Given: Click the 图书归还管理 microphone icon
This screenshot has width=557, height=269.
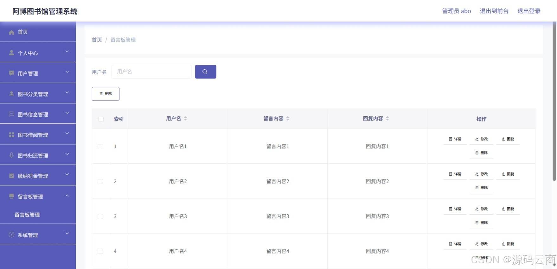Looking at the screenshot, I should tap(11, 155).
